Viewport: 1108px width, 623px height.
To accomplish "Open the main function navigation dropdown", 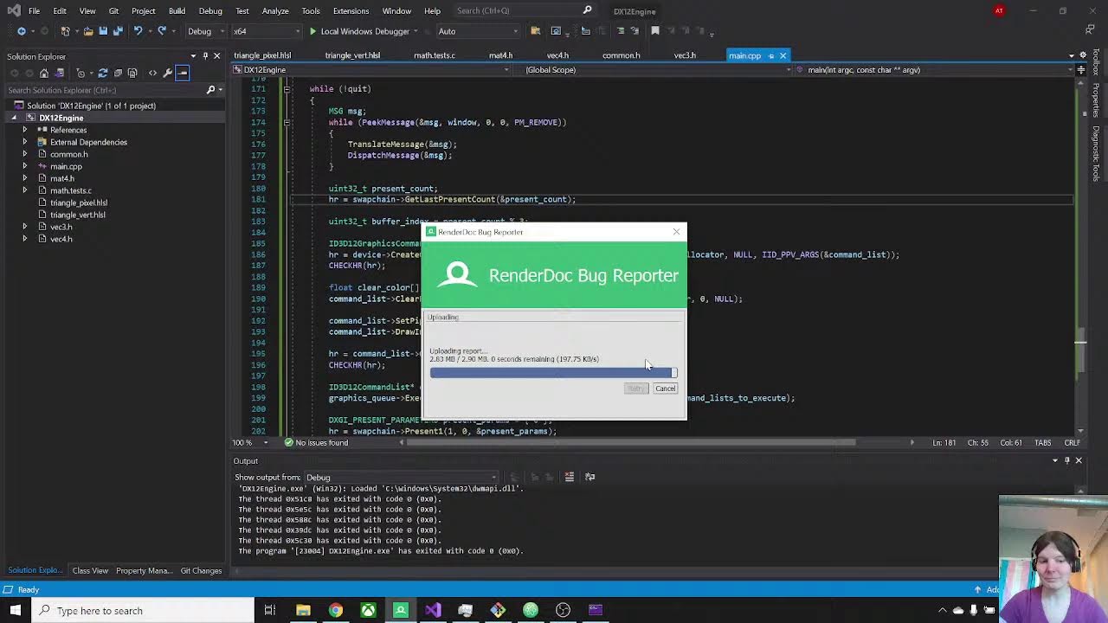I will click(936, 69).
